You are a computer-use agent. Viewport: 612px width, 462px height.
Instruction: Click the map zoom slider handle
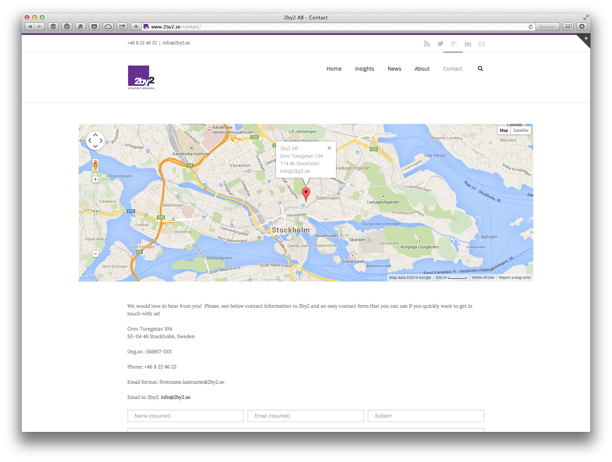(x=95, y=209)
